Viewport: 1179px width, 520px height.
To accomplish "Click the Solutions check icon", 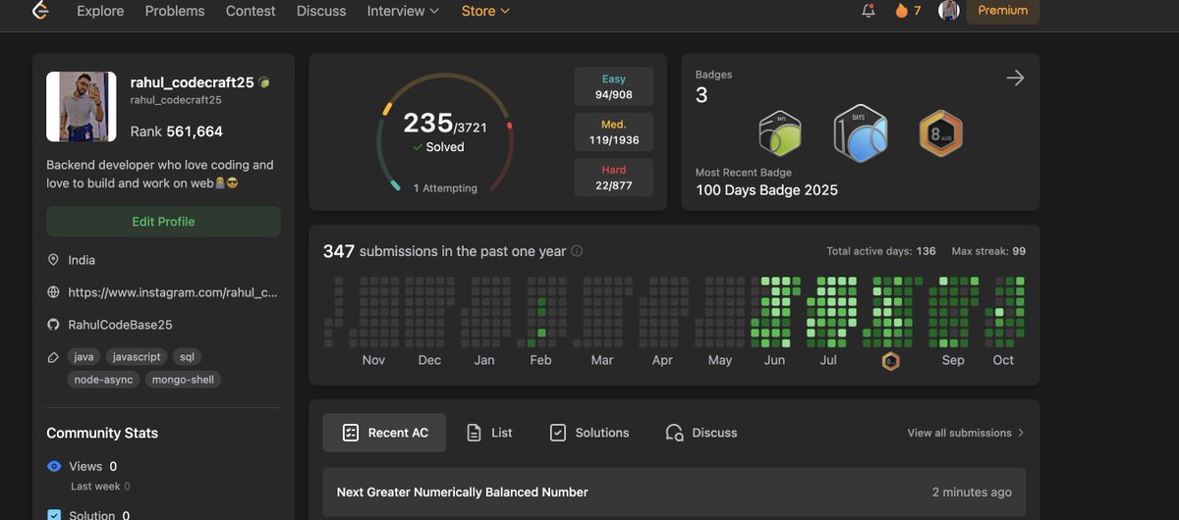I will [x=558, y=433].
